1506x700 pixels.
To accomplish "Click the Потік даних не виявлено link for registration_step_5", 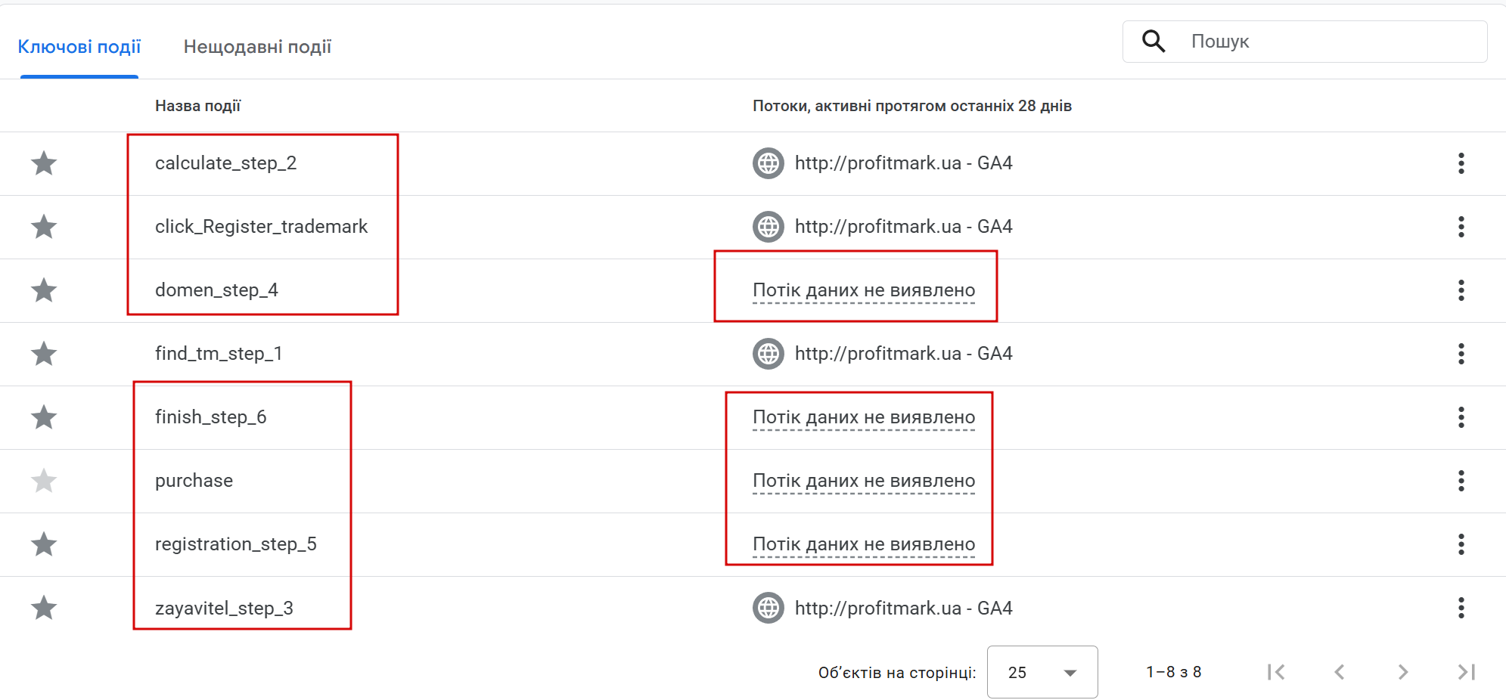I will (863, 544).
